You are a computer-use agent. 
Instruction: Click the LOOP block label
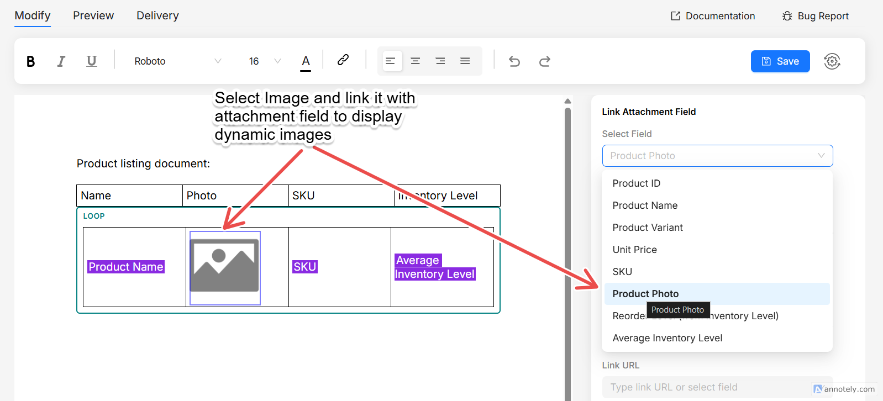94,216
